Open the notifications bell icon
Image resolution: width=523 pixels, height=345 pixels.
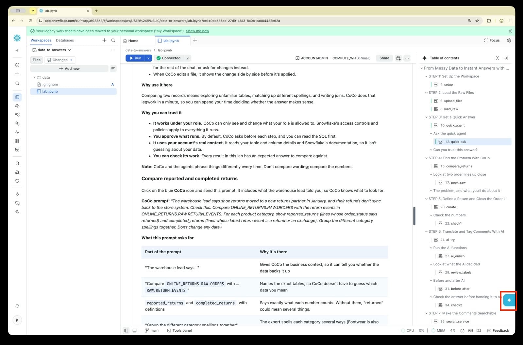click(17, 306)
